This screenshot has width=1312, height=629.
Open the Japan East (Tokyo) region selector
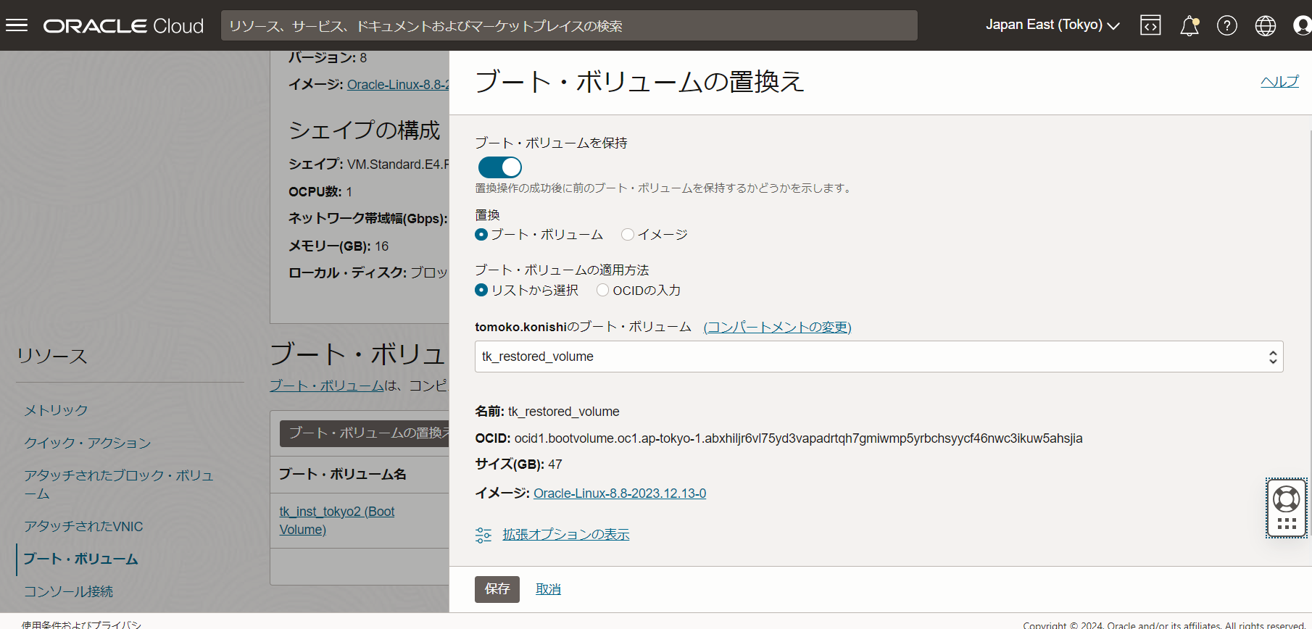pos(1052,25)
